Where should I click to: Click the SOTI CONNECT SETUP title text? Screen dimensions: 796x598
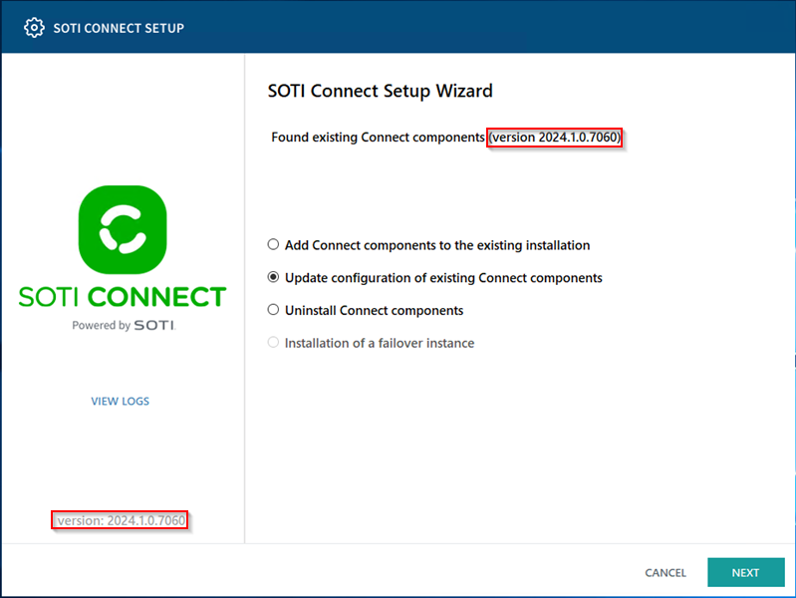(x=119, y=28)
